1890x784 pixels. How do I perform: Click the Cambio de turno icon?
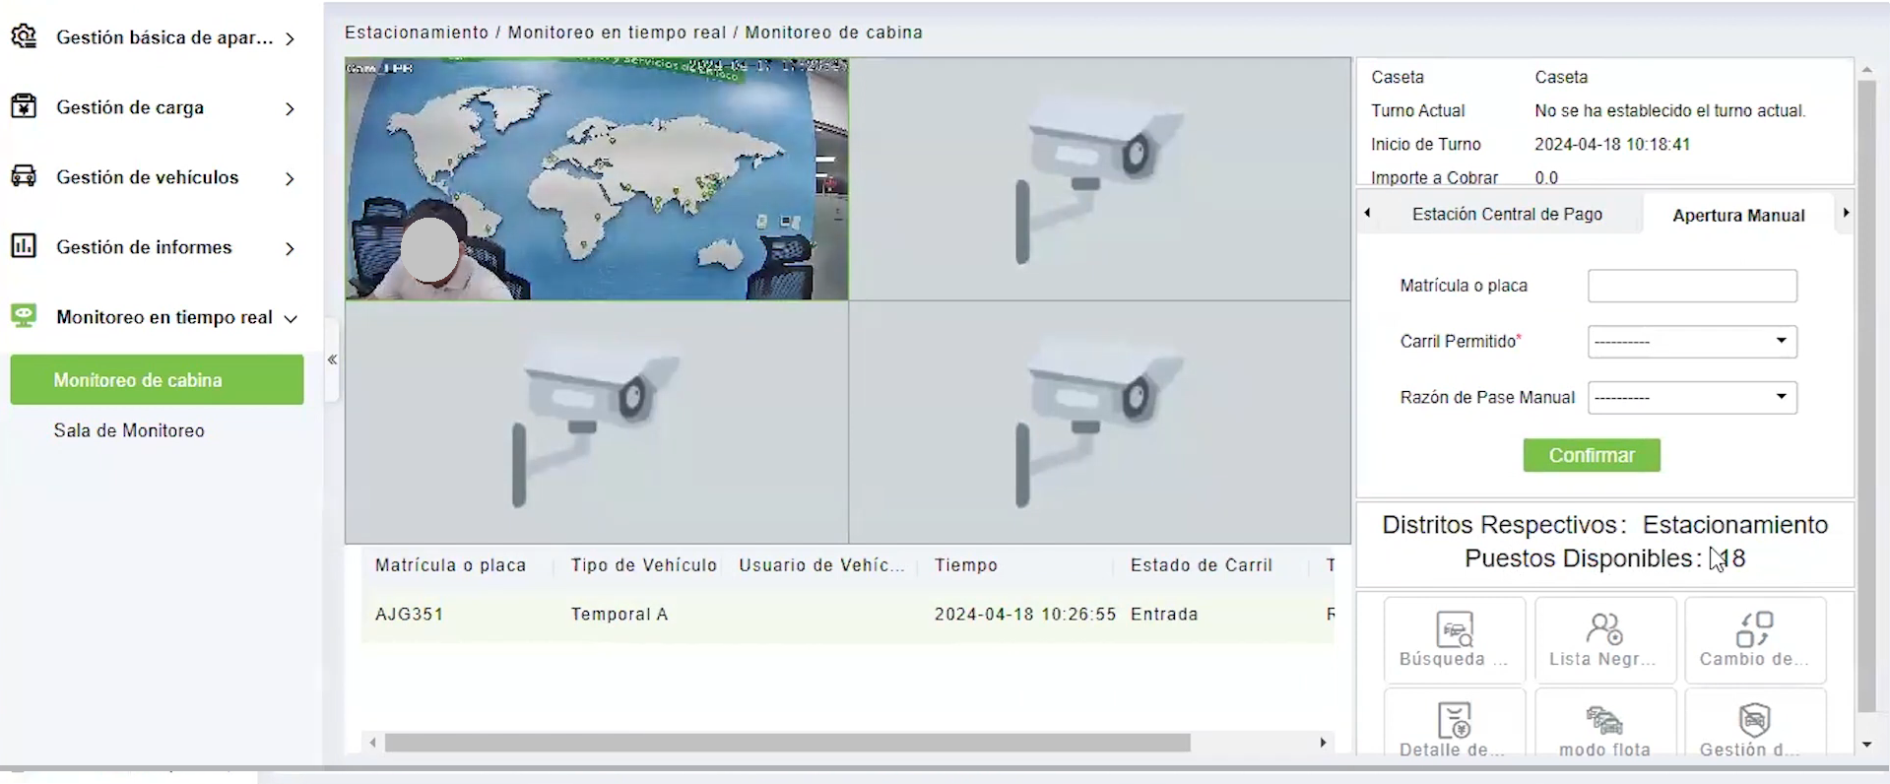click(1754, 630)
